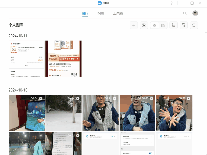The width and height of the screenshot is (207, 155).
Task: Open the filter funnel icon
Action: (x=184, y=25)
